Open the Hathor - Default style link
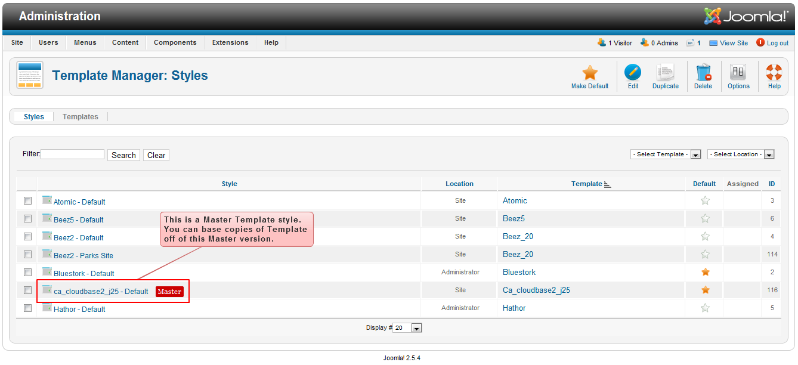 pyautogui.click(x=79, y=310)
